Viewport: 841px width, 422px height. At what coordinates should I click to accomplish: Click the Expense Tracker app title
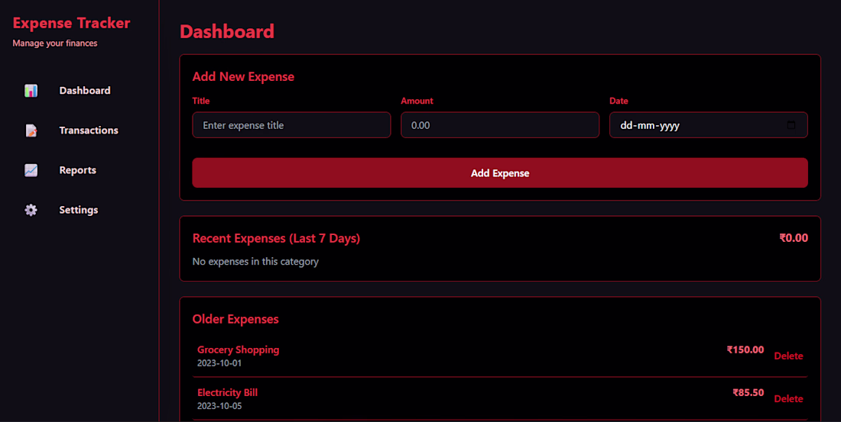point(71,23)
